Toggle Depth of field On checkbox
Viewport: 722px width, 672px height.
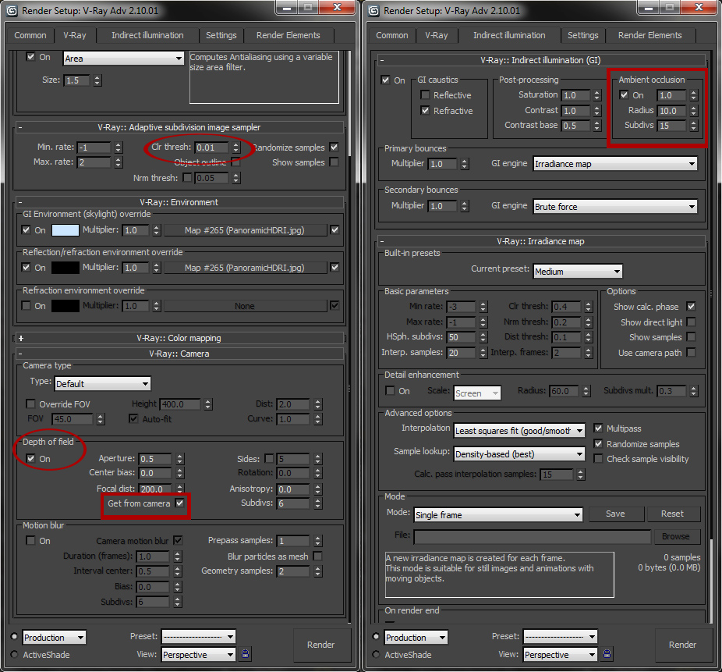click(30, 459)
